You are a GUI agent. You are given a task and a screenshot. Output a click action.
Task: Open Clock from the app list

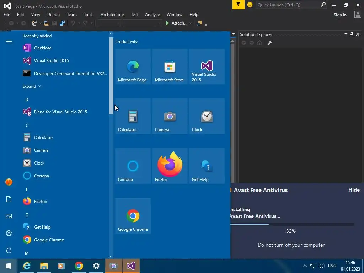pos(65,163)
